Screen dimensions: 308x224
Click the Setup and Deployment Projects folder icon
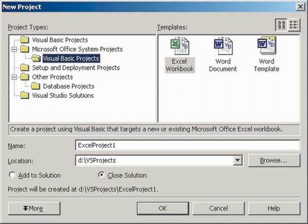(x=25, y=68)
